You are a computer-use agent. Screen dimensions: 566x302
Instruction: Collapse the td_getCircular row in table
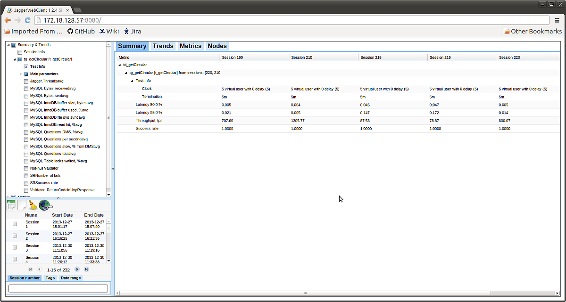coord(120,65)
